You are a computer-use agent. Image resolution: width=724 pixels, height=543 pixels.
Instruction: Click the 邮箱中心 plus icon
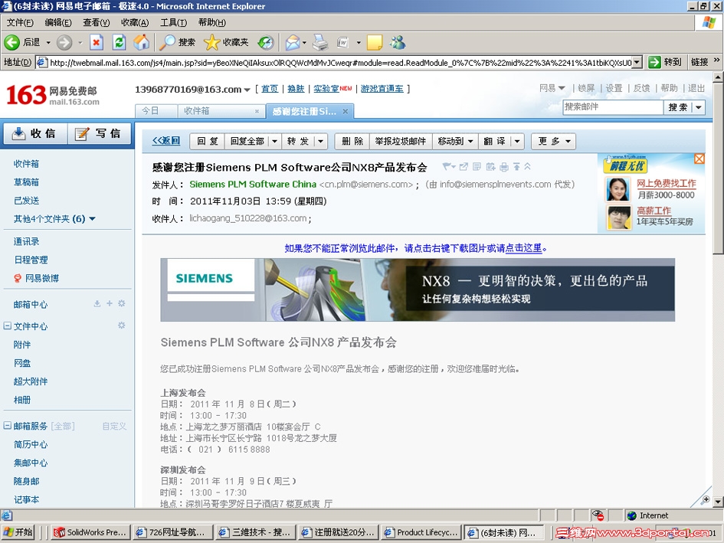(110, 303)
